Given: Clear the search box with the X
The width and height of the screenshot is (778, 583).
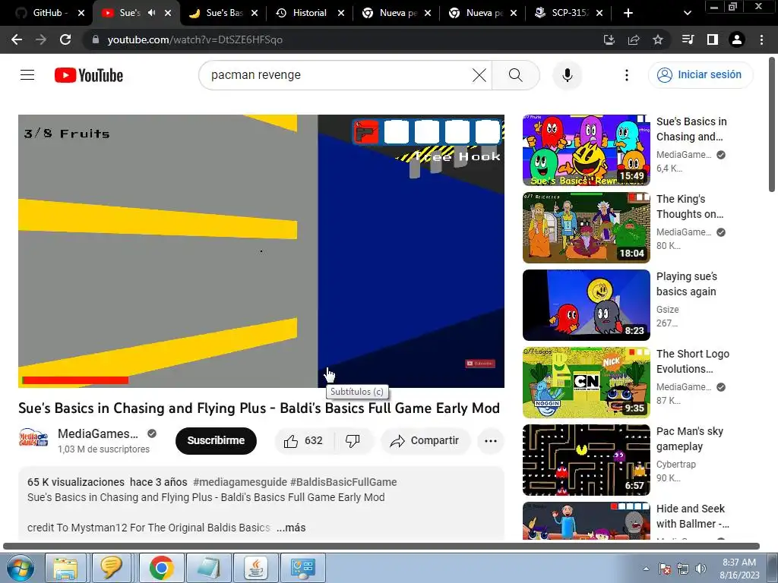Looking at the screenshot, I should [479, 75].
